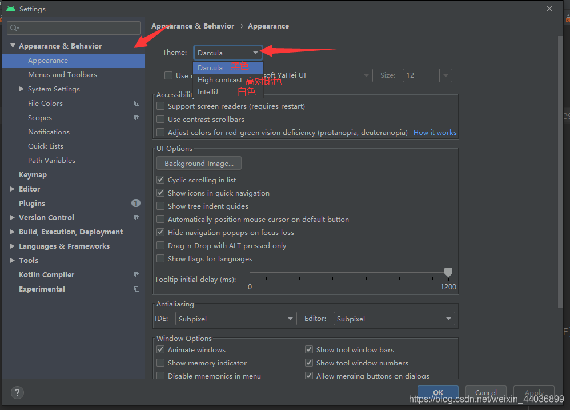Open the Editor antialiasing Subpixel dropdown
This screenshot has height=410, width=570.
coord(394,319)
